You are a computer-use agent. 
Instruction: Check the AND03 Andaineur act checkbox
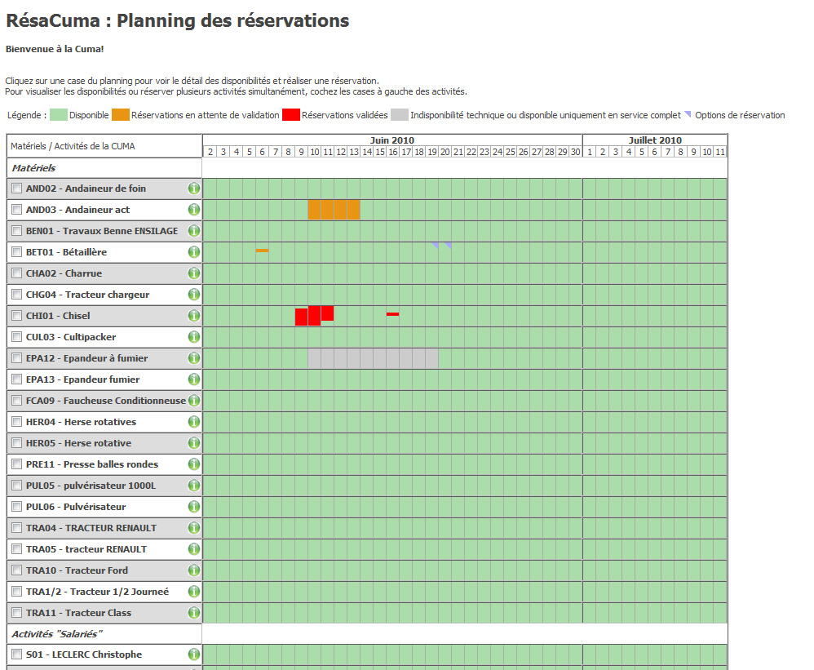pyautogui.click(x=17, y=210)
